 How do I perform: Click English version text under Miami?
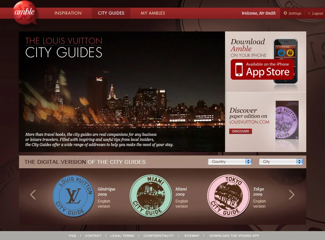(182, 204)
